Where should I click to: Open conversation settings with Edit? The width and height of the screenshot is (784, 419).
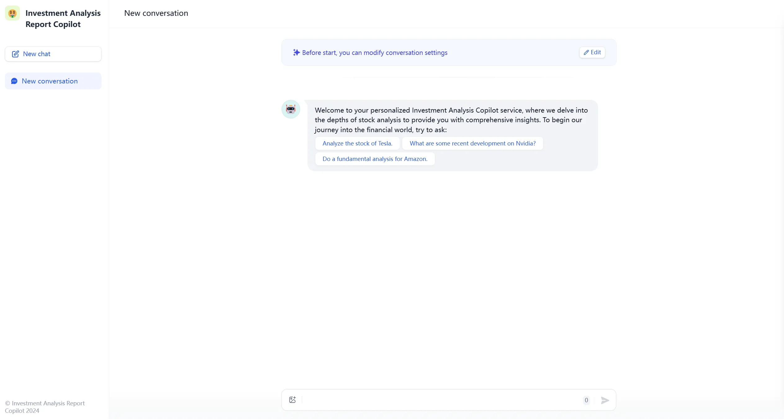592,52
